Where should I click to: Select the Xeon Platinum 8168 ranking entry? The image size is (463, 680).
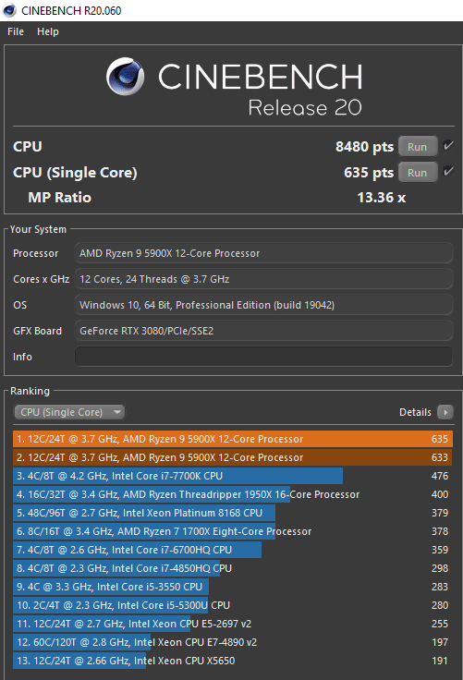click(x=233, y=513)
